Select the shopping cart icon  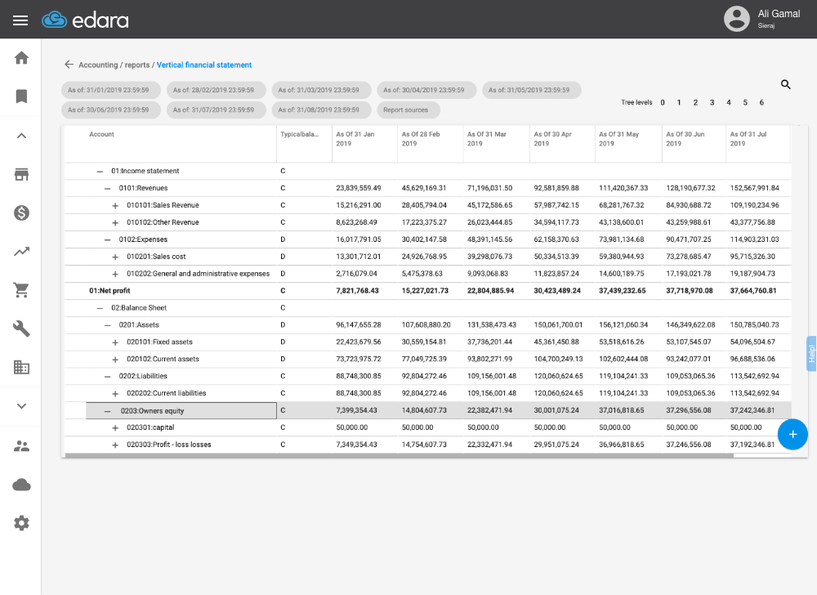(x=21, y=289)
